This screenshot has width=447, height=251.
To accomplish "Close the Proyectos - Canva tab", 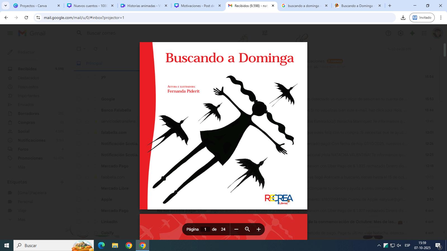I will (x=59, y=6).
